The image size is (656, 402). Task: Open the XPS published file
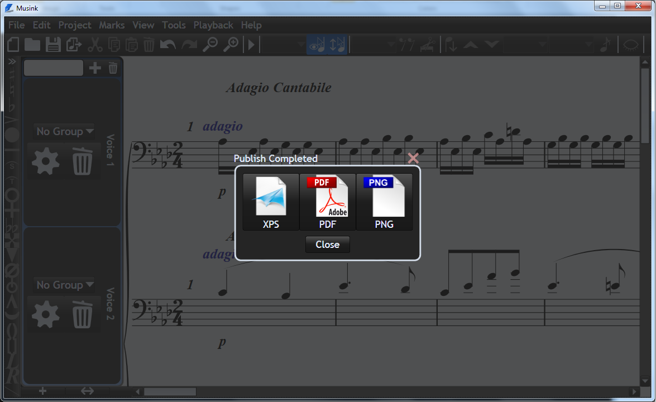click(271, 202)
